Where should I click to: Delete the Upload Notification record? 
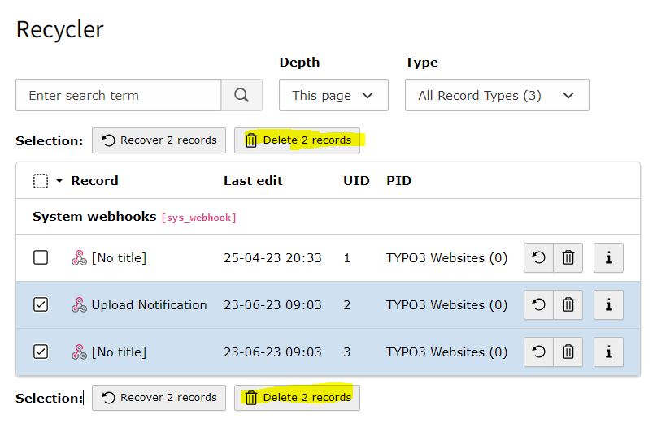click(568, 305)
